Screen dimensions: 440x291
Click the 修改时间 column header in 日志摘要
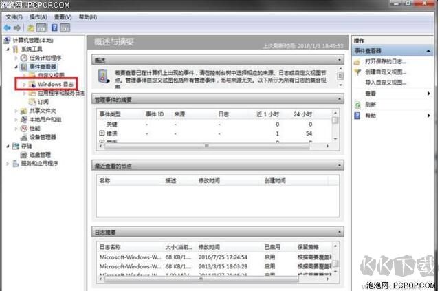click(209, 247)
